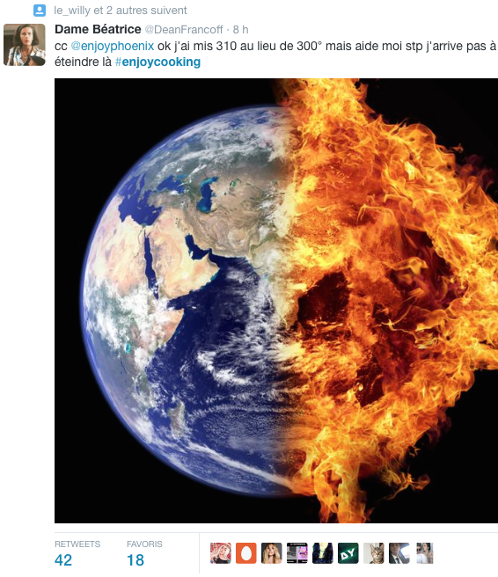Open the green DY logo avatar
Screen dimensions: 498x577
[348, 553]
